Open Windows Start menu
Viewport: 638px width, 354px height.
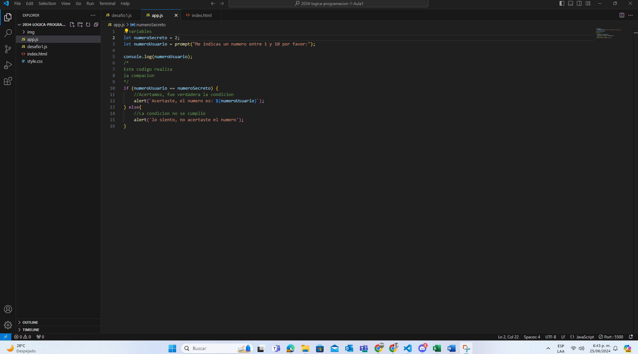tap(172, 348)
